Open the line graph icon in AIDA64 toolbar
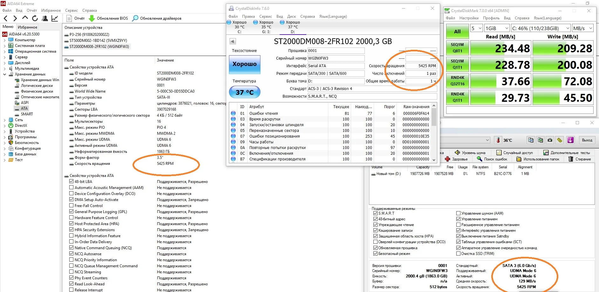Viewport: 599px width, 292px height. 55,18
